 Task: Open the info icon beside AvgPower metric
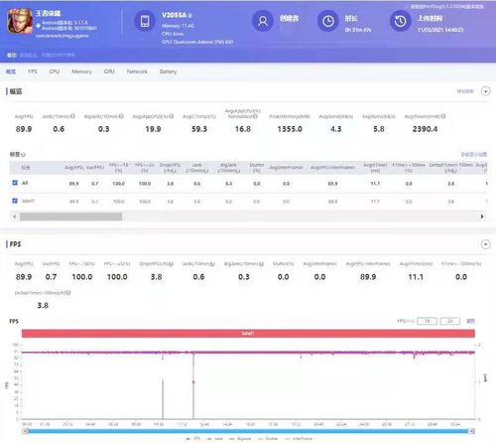pyautogui.click(x=443, y=116)
